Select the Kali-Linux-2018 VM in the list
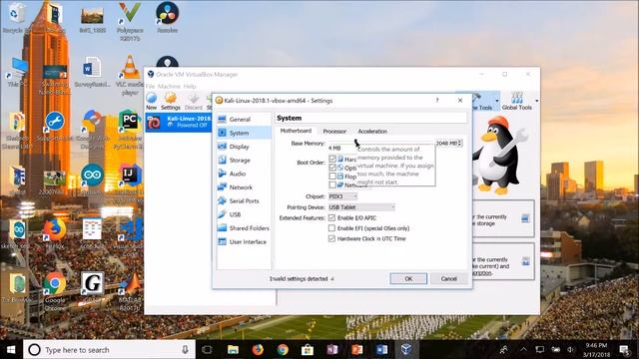 [x=179, y=122]
